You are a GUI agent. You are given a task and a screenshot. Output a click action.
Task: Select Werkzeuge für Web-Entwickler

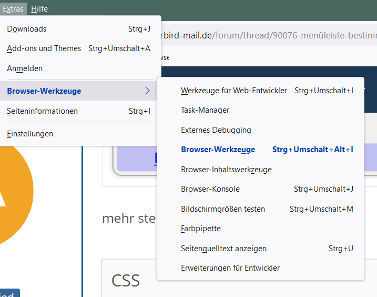(234, 91)
